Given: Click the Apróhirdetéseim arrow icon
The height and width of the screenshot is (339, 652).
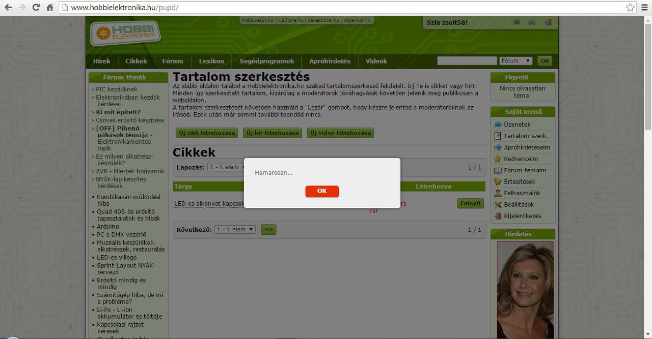Looking at the screenshot, I should (498, 147).
